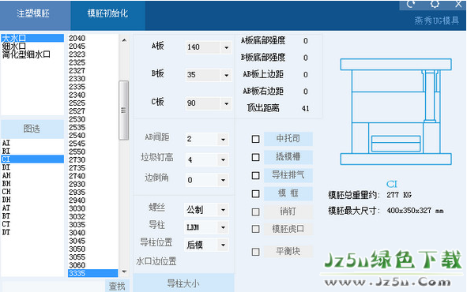Select DI in type list
467x292 pixels.
pos(32,167)
